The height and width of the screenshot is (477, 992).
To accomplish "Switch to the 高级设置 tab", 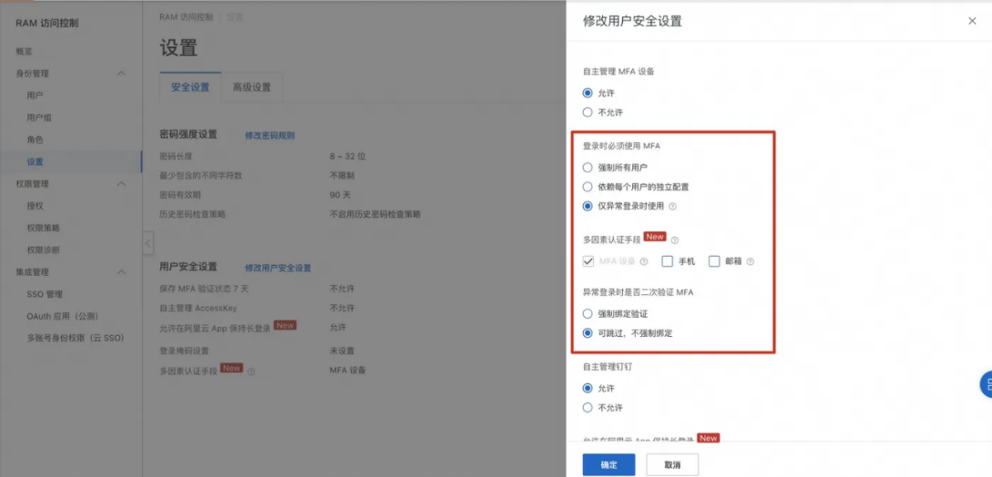I will tap(251, 87).
